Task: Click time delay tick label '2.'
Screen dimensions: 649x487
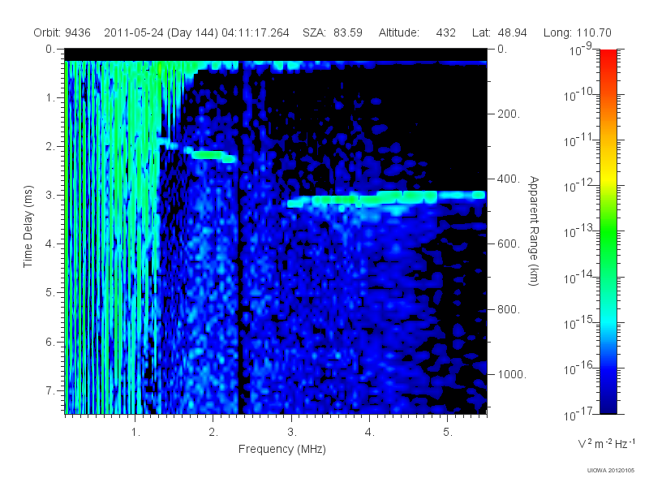Action: tap(50, 147)
